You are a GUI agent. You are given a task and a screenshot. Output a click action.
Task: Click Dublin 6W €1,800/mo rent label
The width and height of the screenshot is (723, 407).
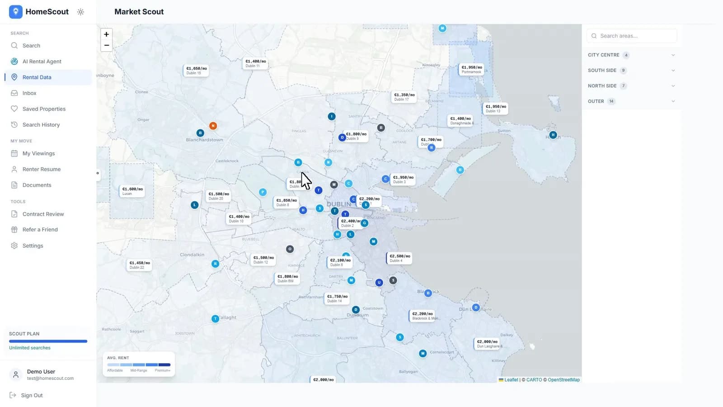click(287, 279)
